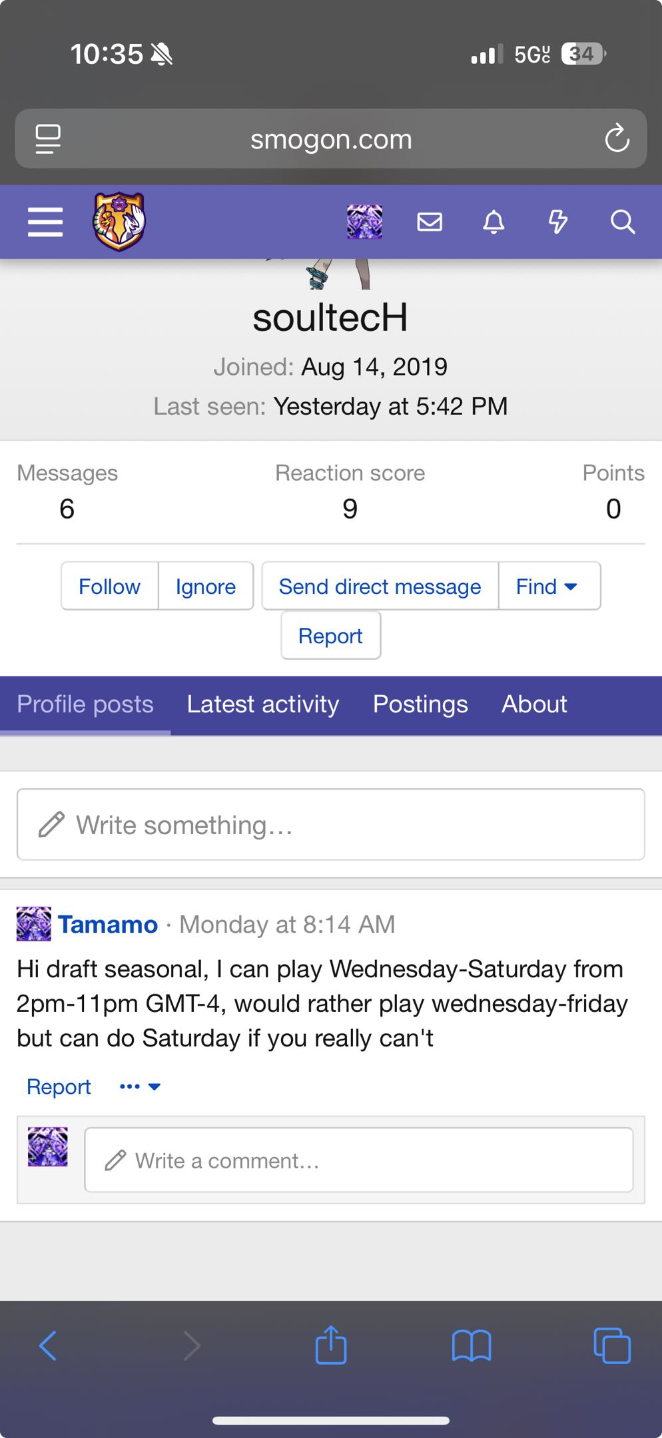This screenshot has width=662, height=1438.
Task: Follow the user soultecH
Action: (109, 587)
